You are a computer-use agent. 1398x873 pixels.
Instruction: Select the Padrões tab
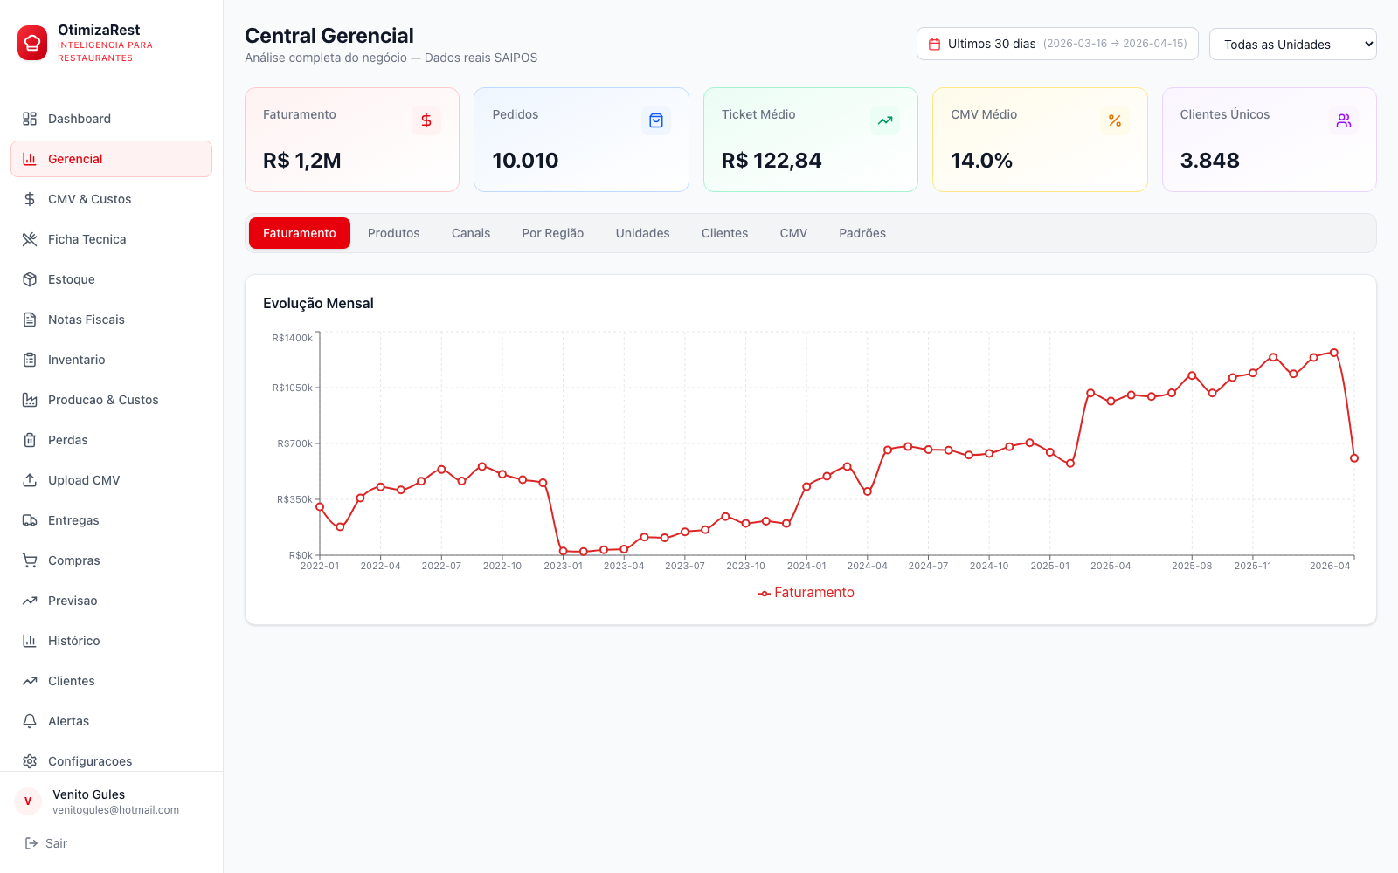[x=862, y=233]
